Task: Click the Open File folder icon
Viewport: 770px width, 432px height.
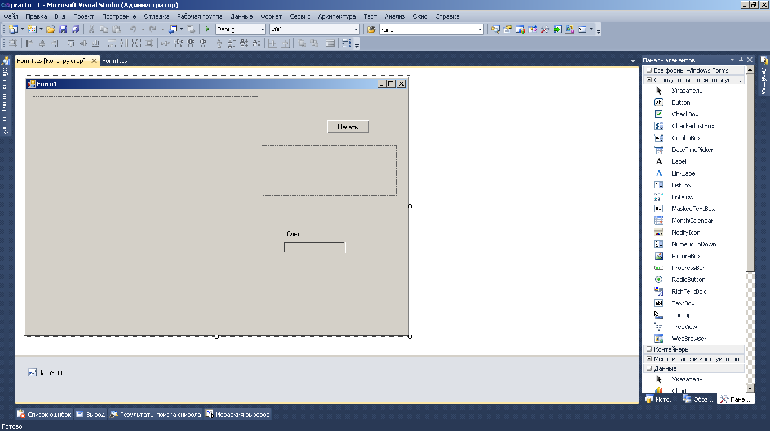Action: click(51, 29)
